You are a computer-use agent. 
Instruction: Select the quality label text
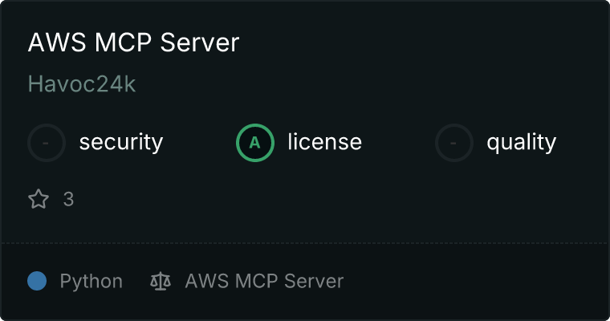521,143
